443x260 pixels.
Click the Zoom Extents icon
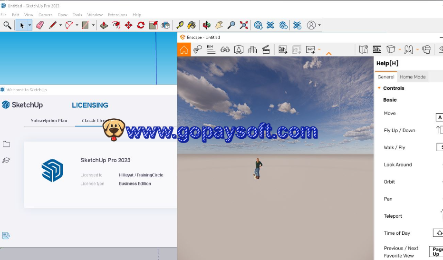(243, 25)
